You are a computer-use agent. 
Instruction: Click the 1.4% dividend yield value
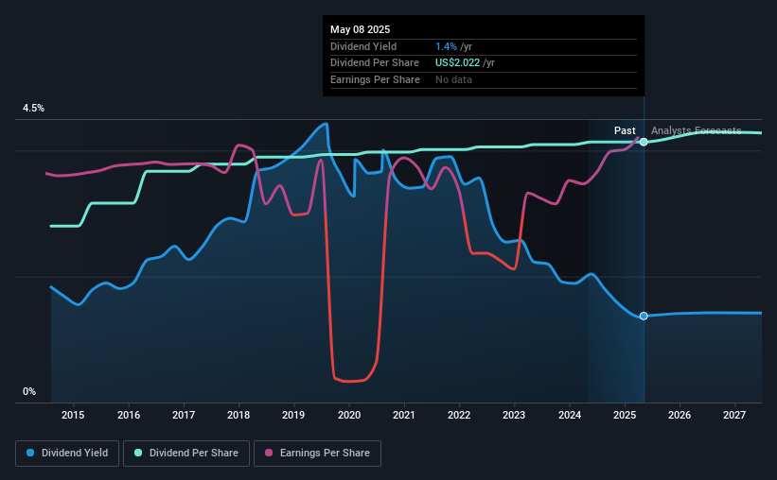(x=446, y=46)
